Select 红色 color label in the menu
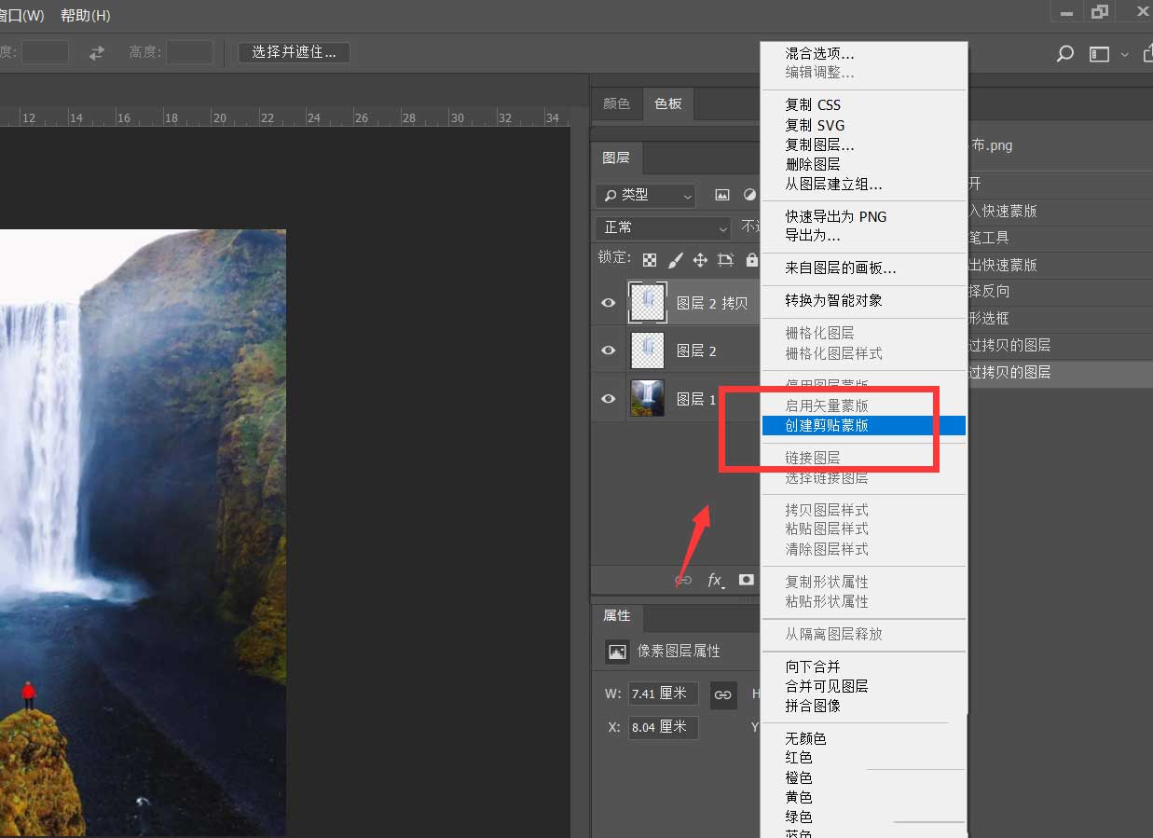The height and width of the screenshot is (838, 1153). pos(798,757)
